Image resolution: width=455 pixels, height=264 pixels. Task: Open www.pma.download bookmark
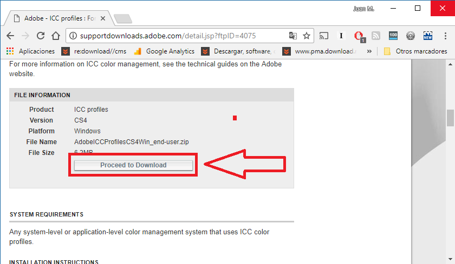319,51
